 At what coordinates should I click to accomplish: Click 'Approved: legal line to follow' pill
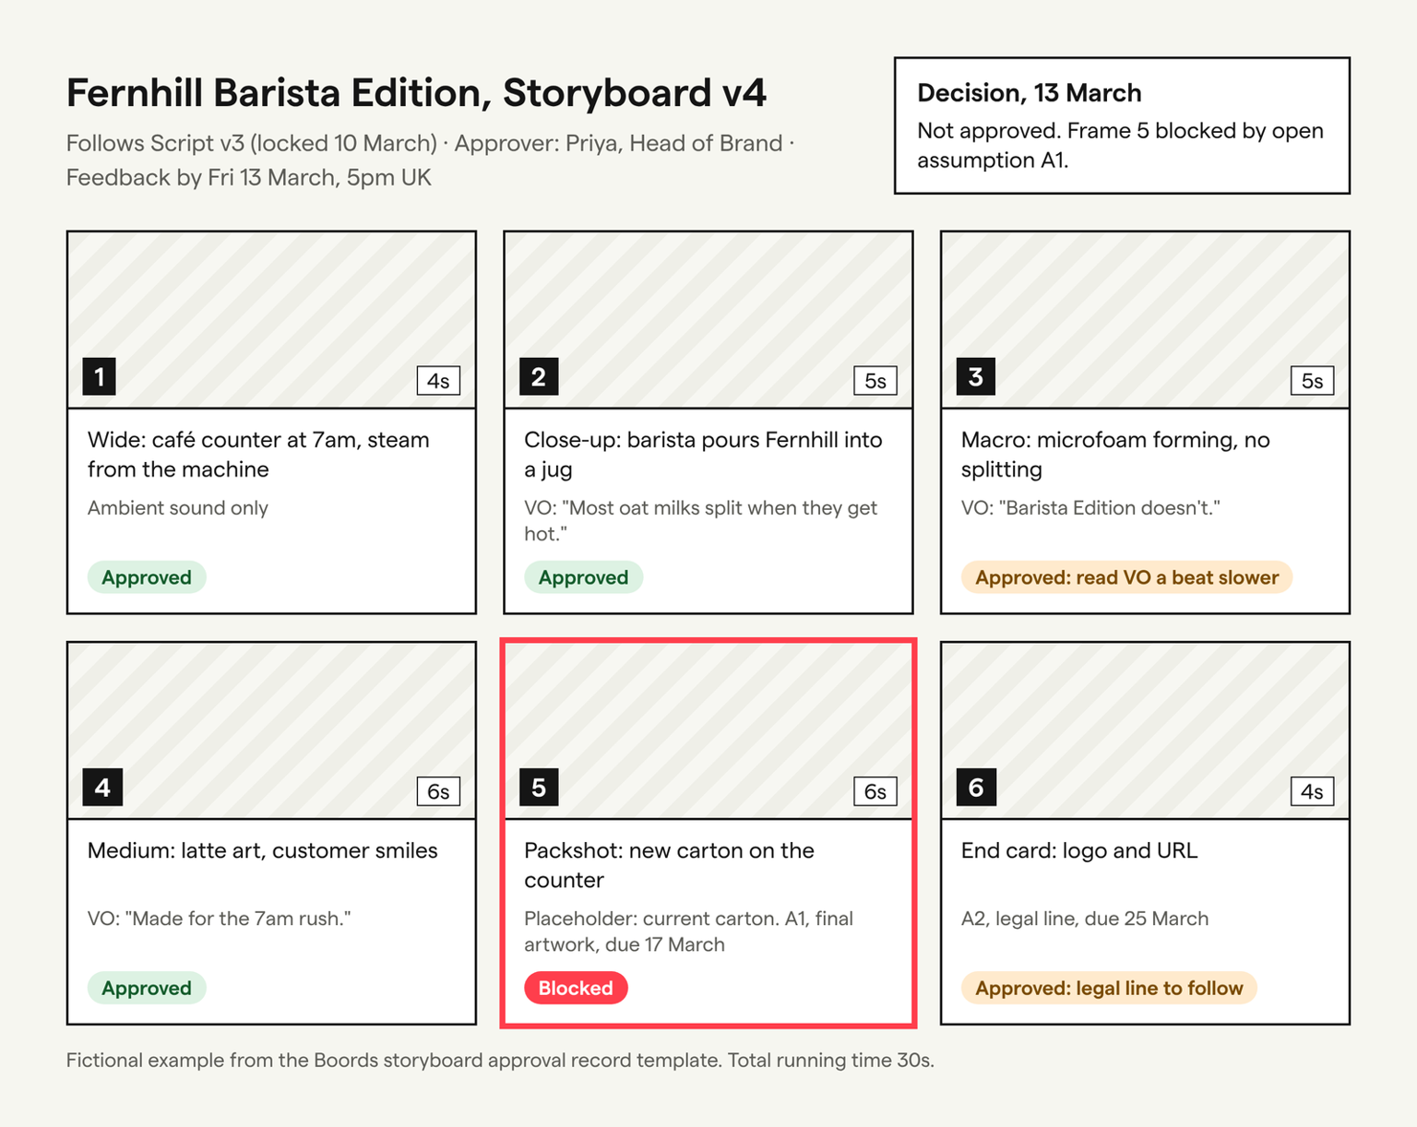1109,988
